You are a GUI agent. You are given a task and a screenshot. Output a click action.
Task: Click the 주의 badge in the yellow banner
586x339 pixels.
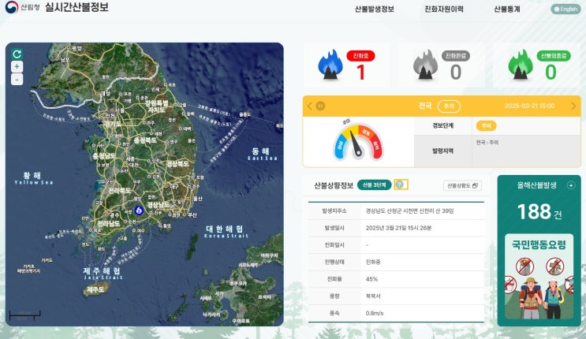pyautogui.click(x=449, y=106)
